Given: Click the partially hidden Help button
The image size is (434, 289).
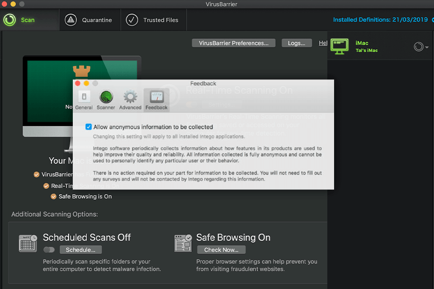Looking at the screenshot, I should [x=323, y=43].
